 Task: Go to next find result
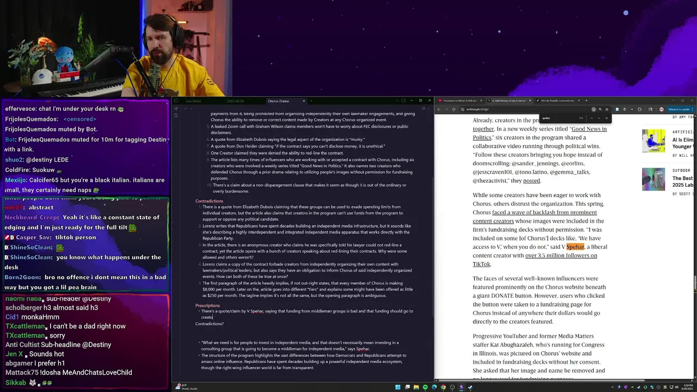tap(599, 118)
